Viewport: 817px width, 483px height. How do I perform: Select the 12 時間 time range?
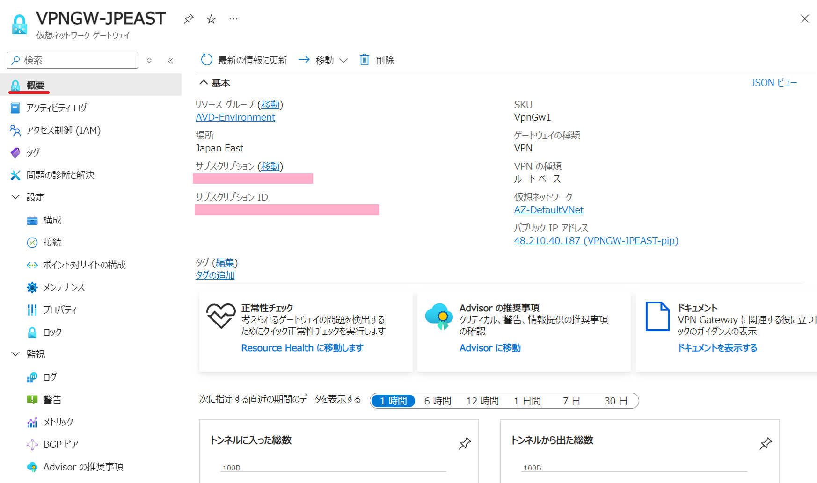[482, 401]
